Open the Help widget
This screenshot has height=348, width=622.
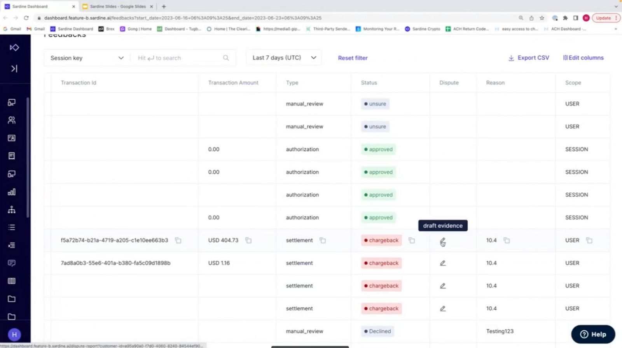(x=593, y=334)
